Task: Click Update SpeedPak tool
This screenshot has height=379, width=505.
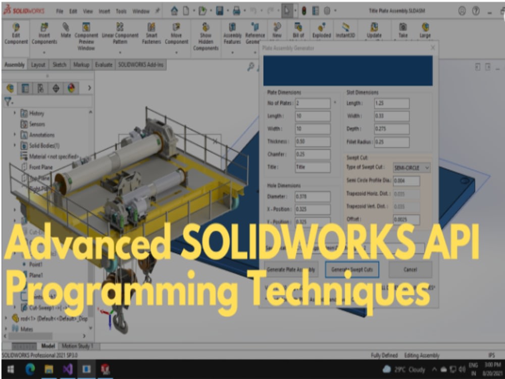Action: (x=374, y=30)
